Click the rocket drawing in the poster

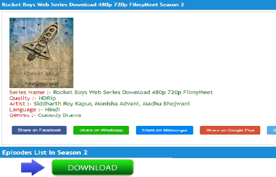(x=41, y=42)
